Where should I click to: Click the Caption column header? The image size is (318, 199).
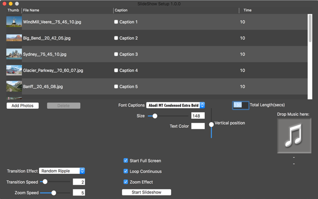121,10
